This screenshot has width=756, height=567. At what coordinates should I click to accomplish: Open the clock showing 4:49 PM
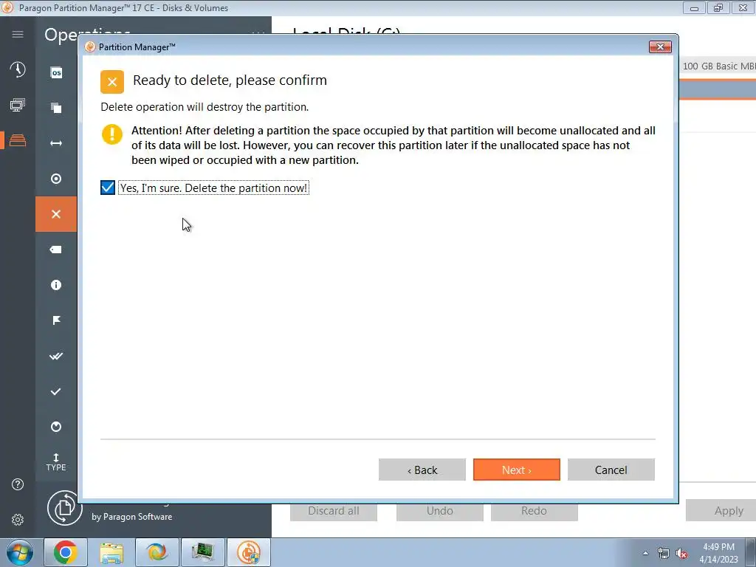pos(718,553)
